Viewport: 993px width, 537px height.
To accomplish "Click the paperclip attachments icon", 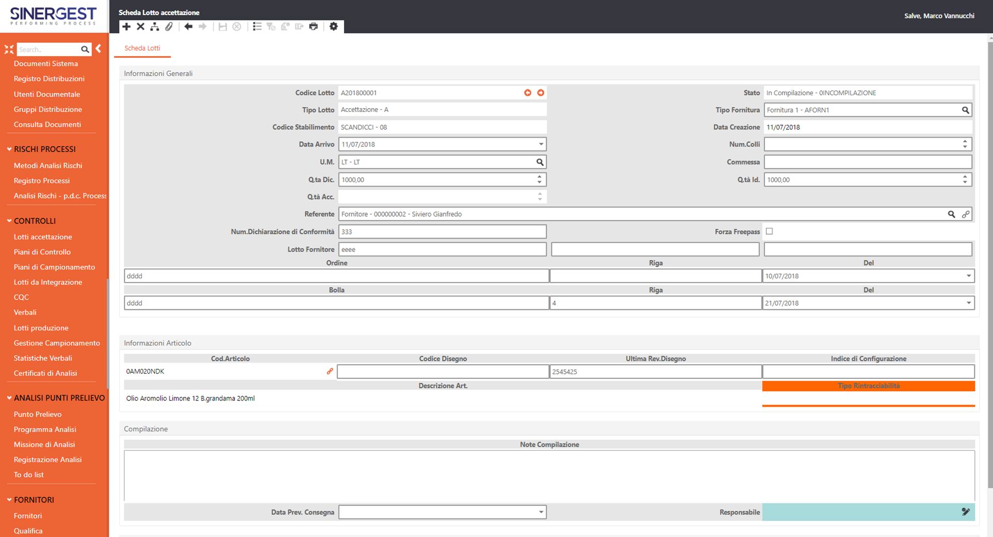I will click(x=169, y=26).
